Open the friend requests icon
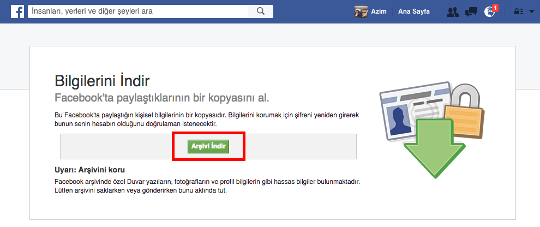The height and width of the screenshot is (227, 540). [453, 11]
